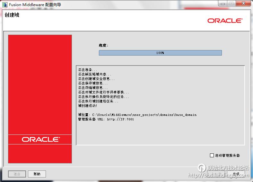Enable the 启动管理服务器 checkbox
Viewport: 253px width, 182px height.
[x=212, y=155]
